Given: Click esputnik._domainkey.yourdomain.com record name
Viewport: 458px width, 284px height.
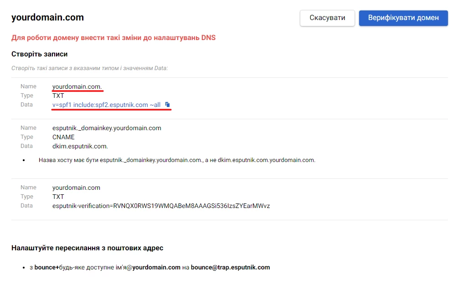Looking at the screenshot, I should pyautogui.click(x=107, y=128).
